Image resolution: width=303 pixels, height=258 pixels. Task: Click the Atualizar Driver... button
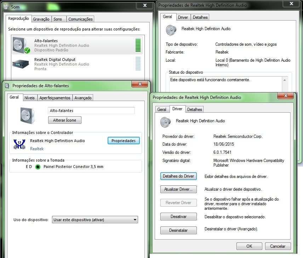click(178, 189)
